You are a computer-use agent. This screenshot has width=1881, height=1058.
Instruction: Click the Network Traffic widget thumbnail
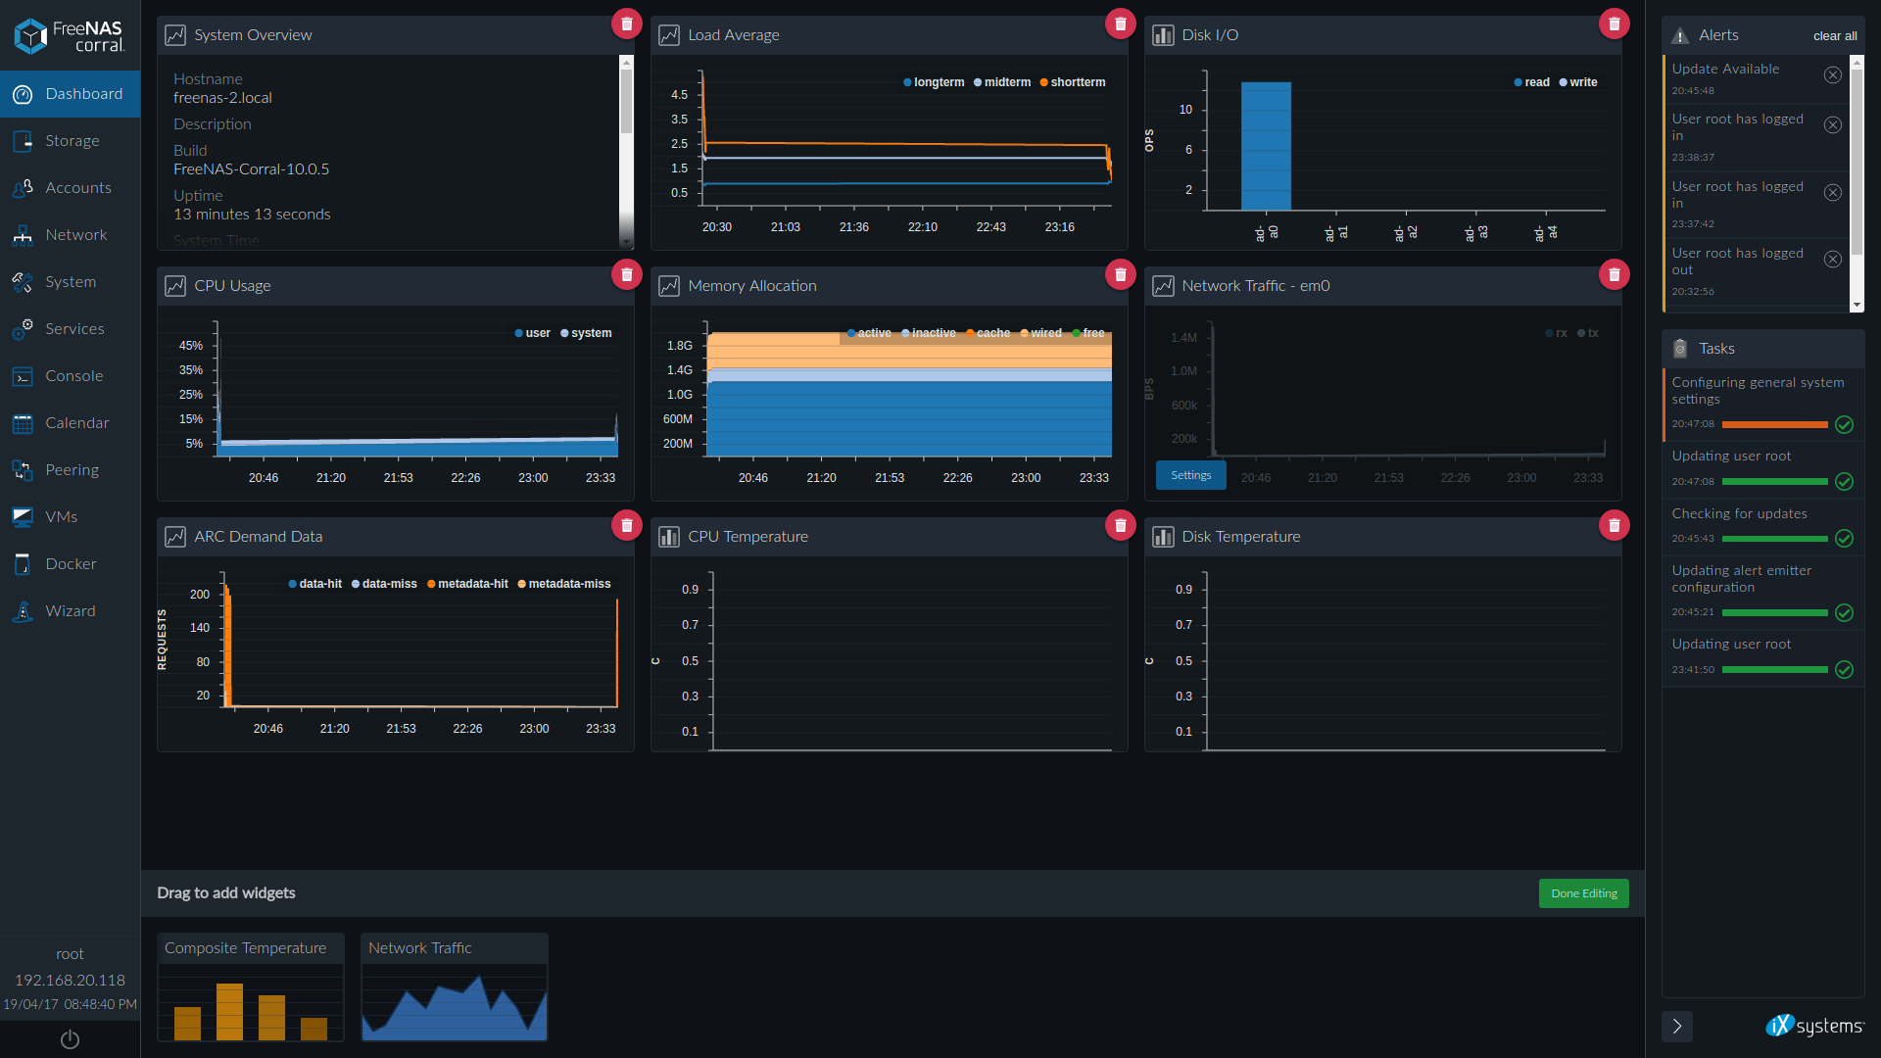(x=453, y=990)
